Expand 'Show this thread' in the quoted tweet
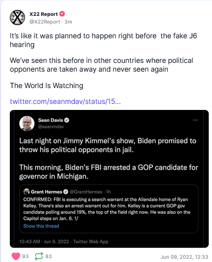The height and width of the screenshot is (262, 212). (x=41, y=226)
